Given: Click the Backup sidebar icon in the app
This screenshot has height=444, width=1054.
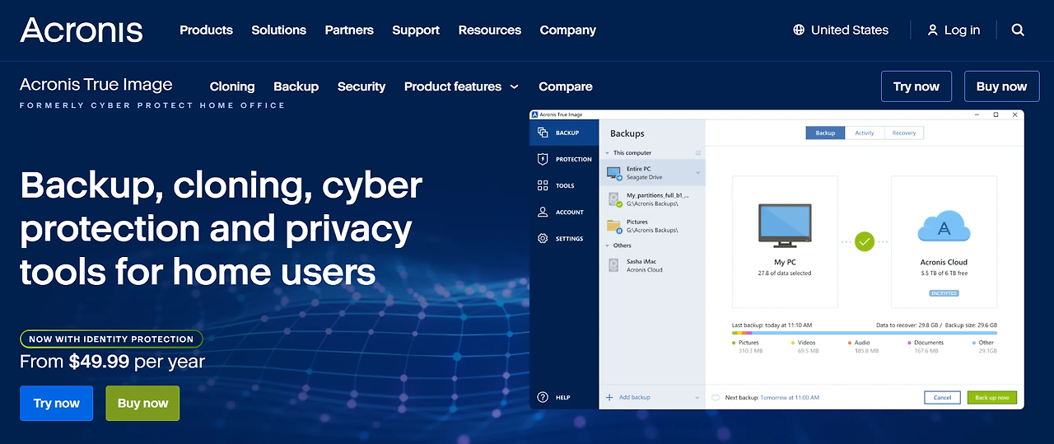Looking at the screenshot, I should tap(543, 133).
